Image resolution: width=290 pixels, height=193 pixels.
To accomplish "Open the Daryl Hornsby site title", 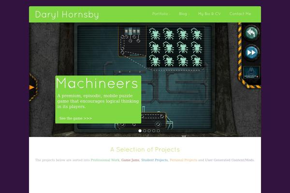I will (67, 14).
